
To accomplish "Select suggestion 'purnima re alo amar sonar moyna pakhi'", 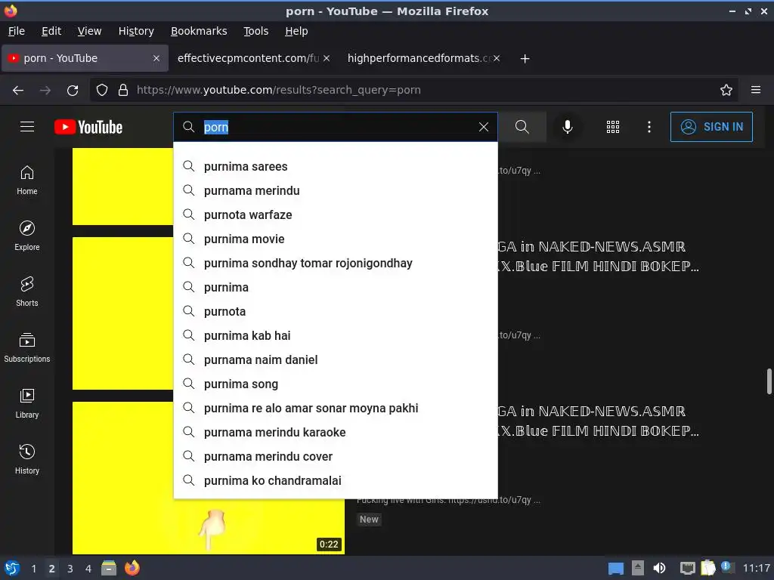I will point(336,408).
